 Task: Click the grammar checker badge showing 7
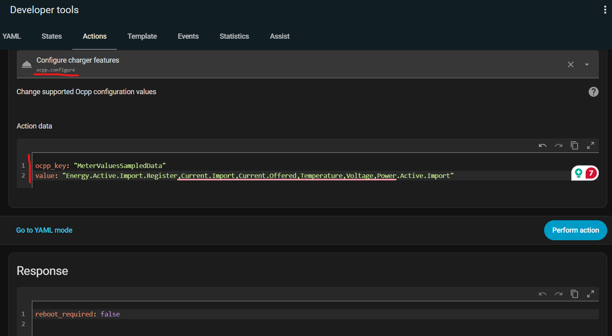point(590,173)
